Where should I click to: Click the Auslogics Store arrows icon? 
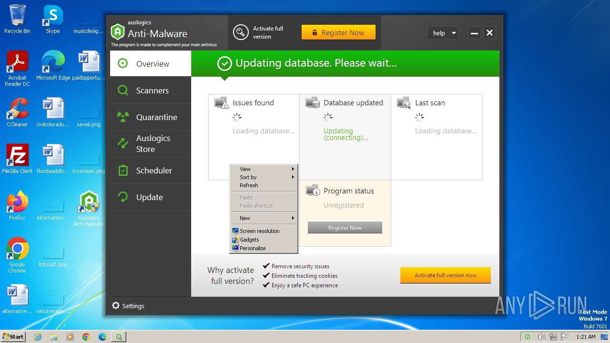tap(123, 143)
